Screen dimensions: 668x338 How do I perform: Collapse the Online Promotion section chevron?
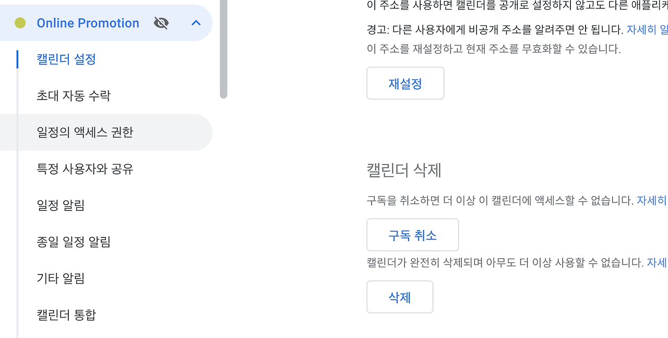coord(196,23)
